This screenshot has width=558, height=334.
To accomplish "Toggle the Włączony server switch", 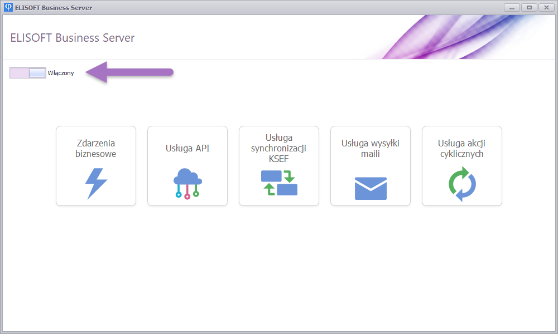I will pos(28,73).
